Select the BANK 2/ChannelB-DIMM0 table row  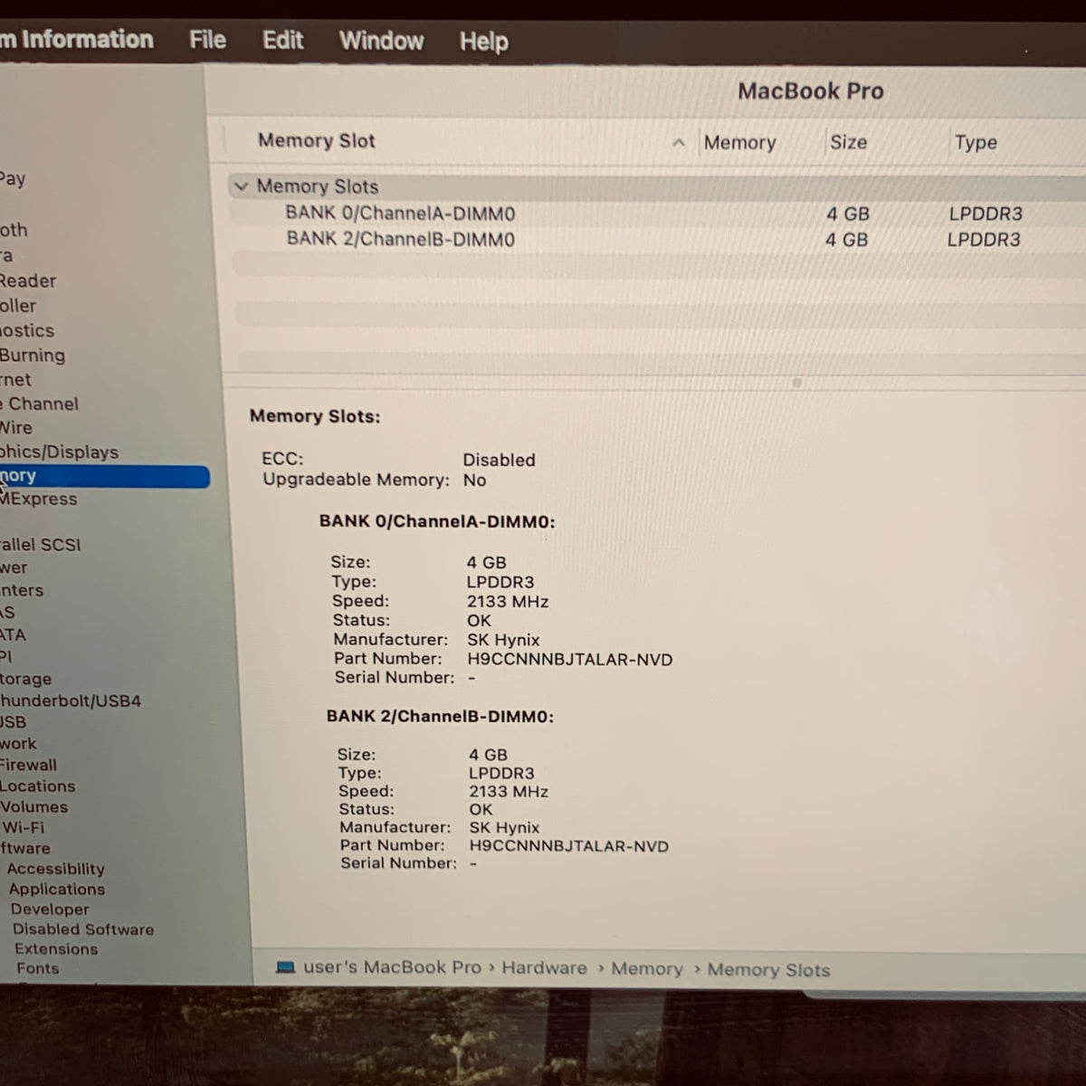coord(656,239)
